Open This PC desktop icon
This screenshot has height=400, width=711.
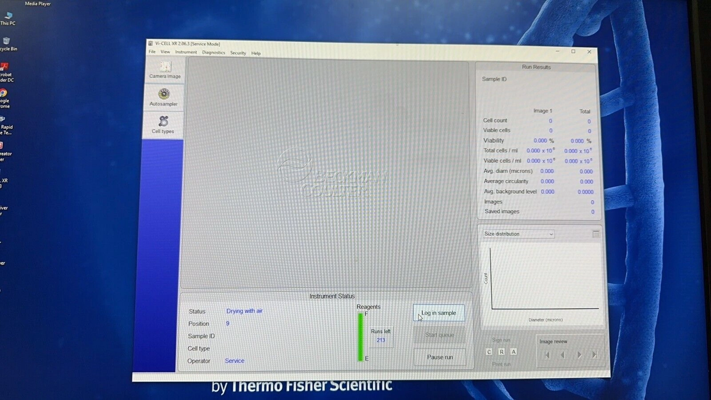pos(8,19)
